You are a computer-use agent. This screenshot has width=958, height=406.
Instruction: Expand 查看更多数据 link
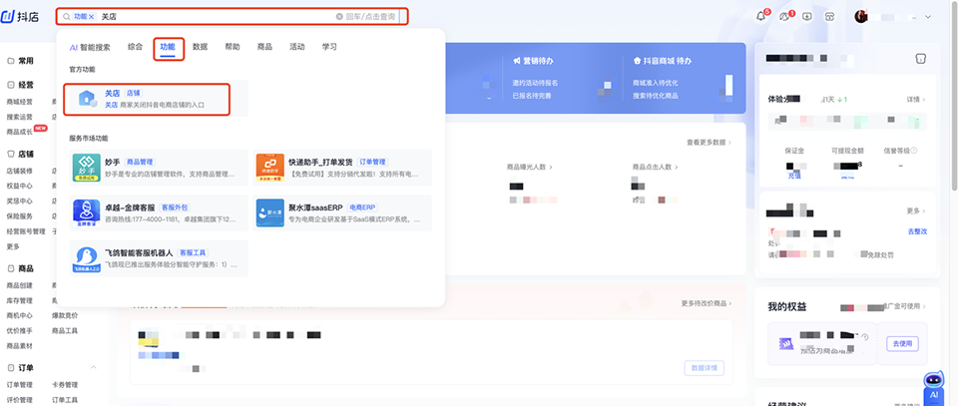(709, 143)
